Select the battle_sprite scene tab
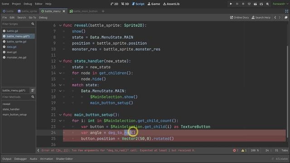 (27, 11)
